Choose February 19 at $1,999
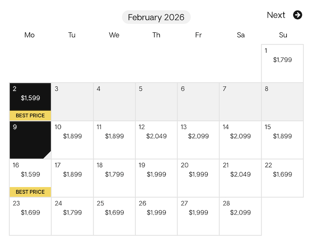The width and height of the screenshot is (314, 245). 157,178
